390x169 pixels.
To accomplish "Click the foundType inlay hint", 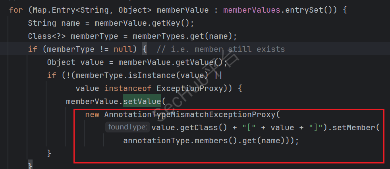I will [x=127, y=127].
